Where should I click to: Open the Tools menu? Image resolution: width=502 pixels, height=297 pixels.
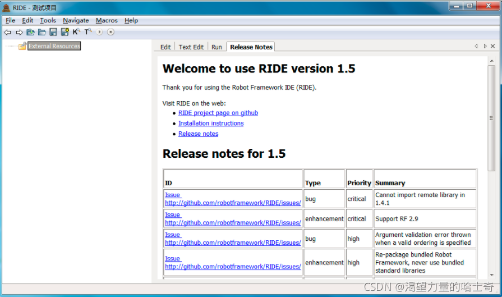48,21
